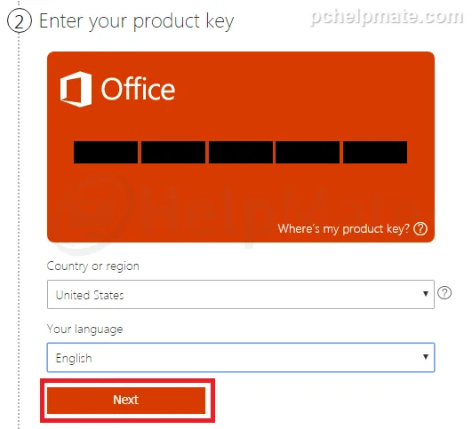Viewport: 472px width, 429px height.
Task: Click the fourth product key segment box
Action: (x=308, y=152)
